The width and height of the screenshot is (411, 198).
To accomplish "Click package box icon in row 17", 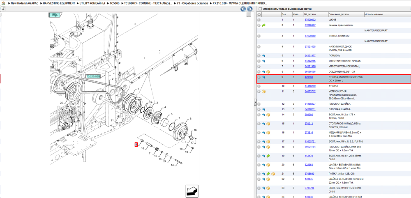I will point(268,141).
